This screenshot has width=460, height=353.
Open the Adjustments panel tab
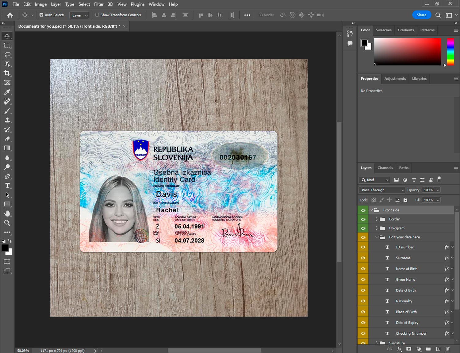click(395, 79)
